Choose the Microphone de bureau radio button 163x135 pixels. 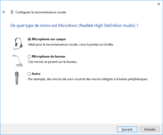coord(29,56)
